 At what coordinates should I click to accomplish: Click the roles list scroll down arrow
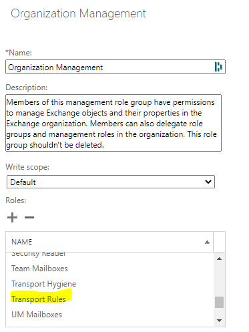[x=219, y=321]
